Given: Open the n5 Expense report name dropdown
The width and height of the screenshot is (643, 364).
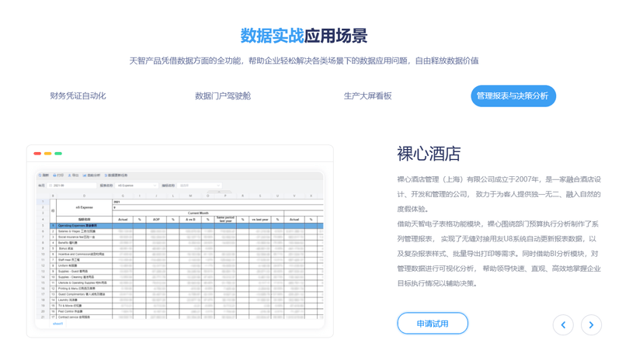Looking at the screenshot, I should (x=136, y=185).
